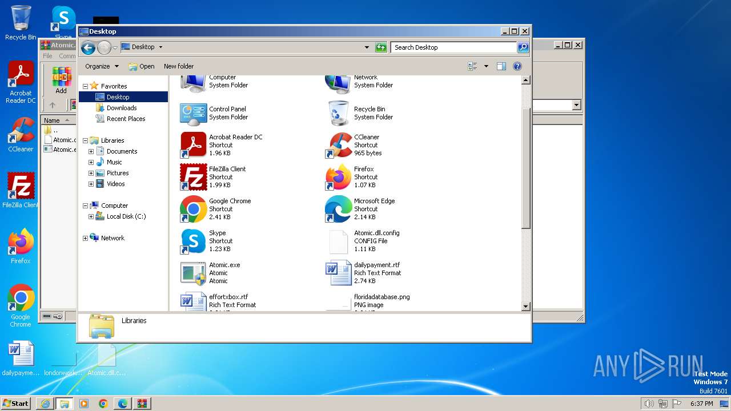Select FileZilla Client desktop icon

click(x=21, y=191)
